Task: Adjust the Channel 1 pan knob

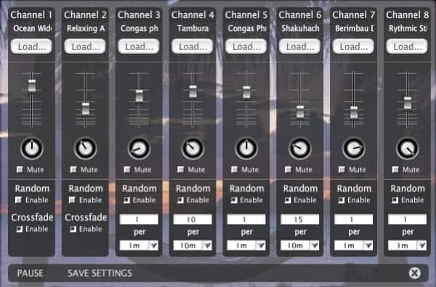Action: point(32,149)
